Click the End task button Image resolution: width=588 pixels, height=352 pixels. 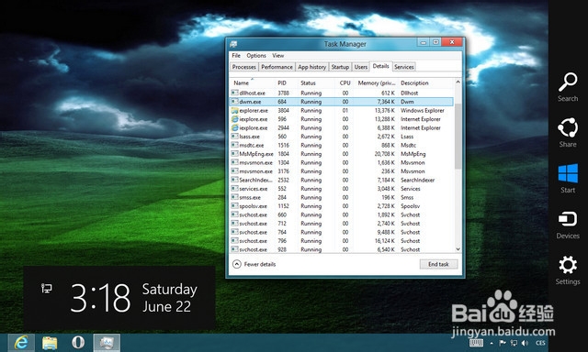click(438, 264)
